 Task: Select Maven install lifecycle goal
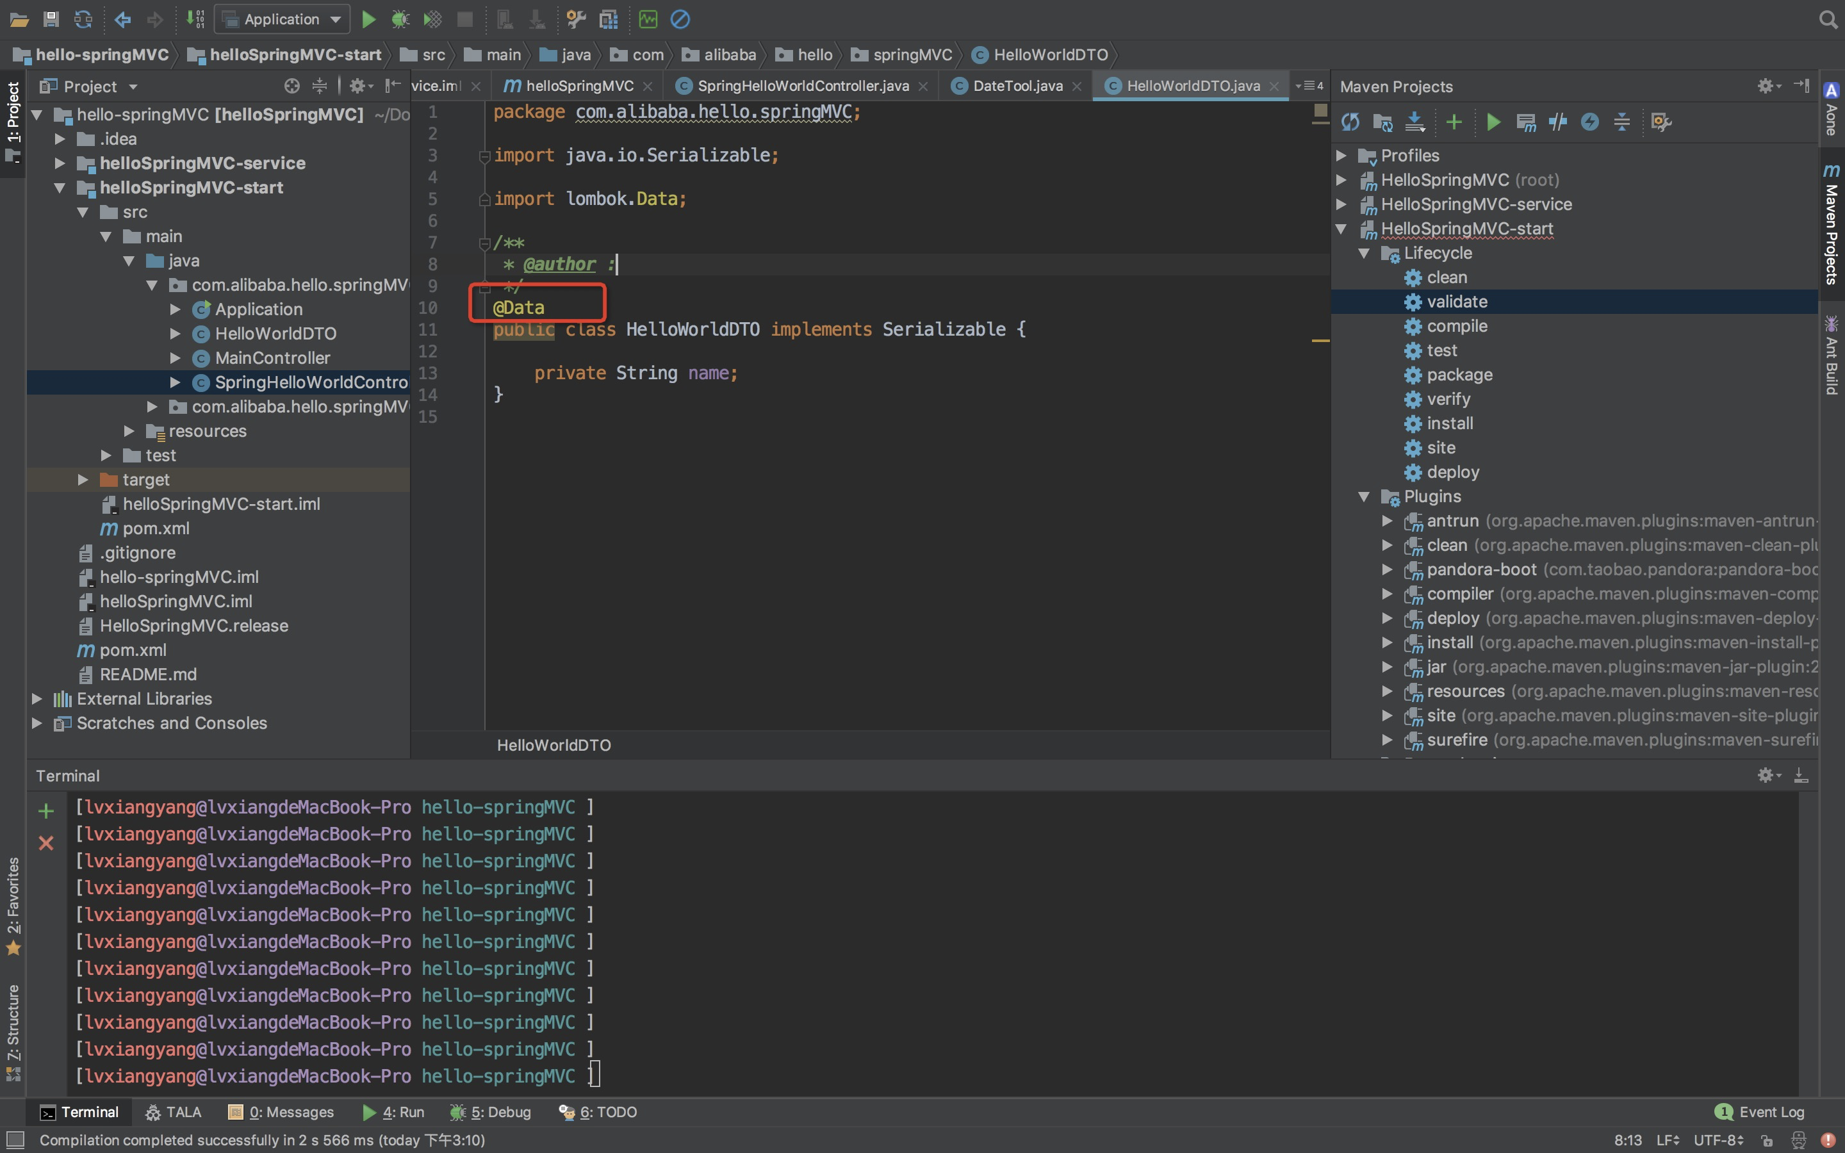pyautogui.click(x=1449, y=423)
